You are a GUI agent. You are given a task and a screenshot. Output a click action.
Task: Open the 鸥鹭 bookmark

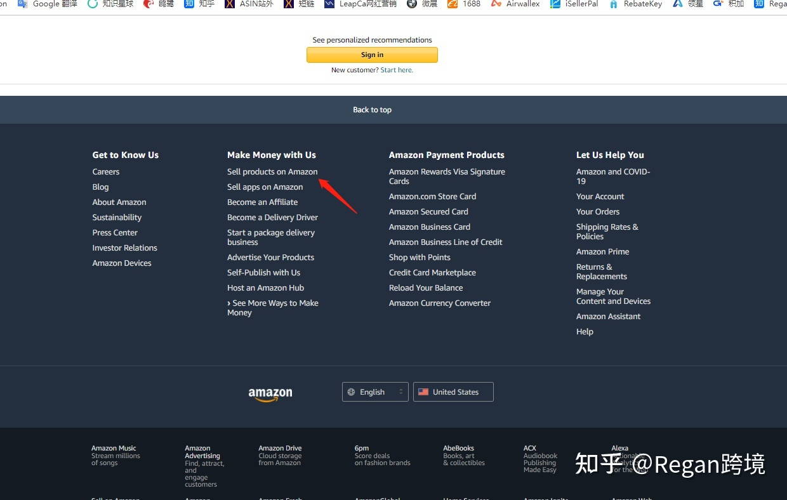click(159, 4)
